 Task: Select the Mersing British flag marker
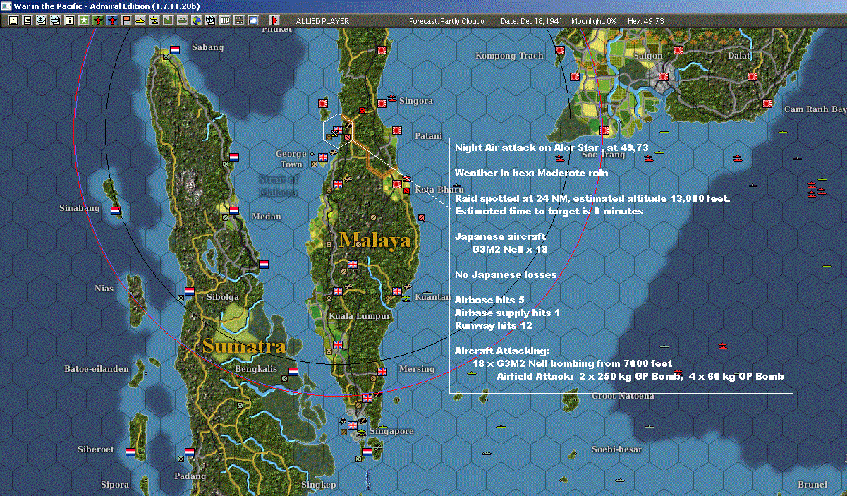pos(383,371)
